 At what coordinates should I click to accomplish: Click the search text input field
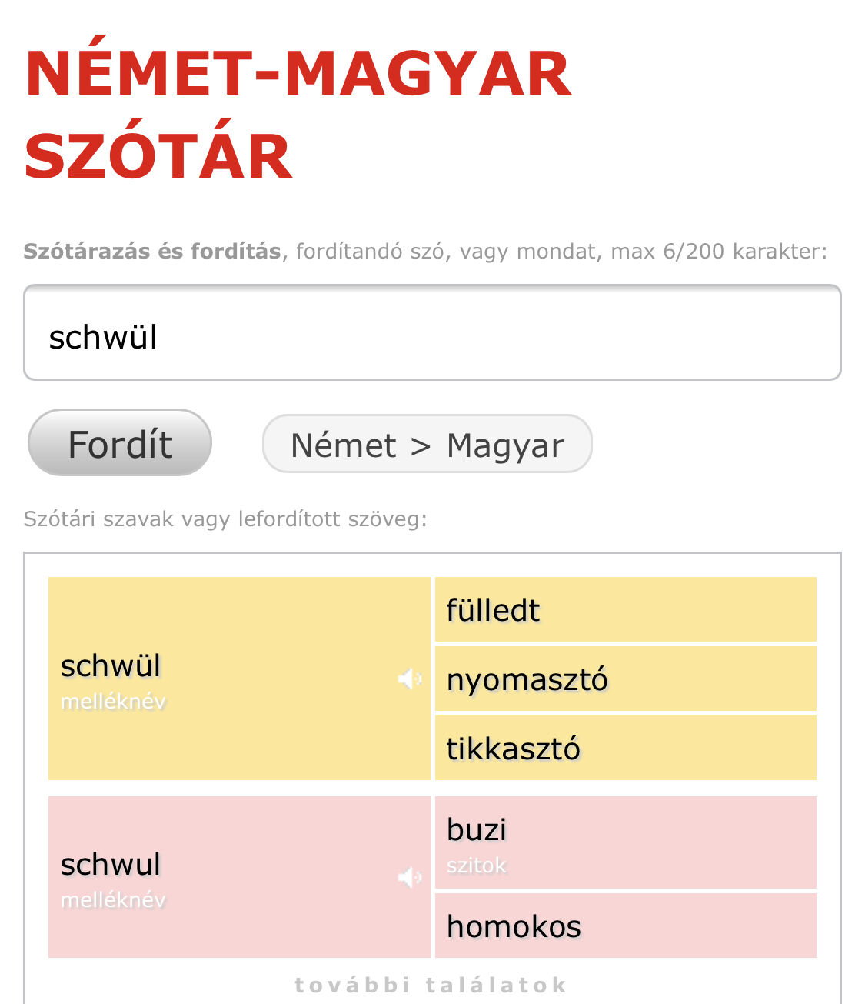(432, 333)
